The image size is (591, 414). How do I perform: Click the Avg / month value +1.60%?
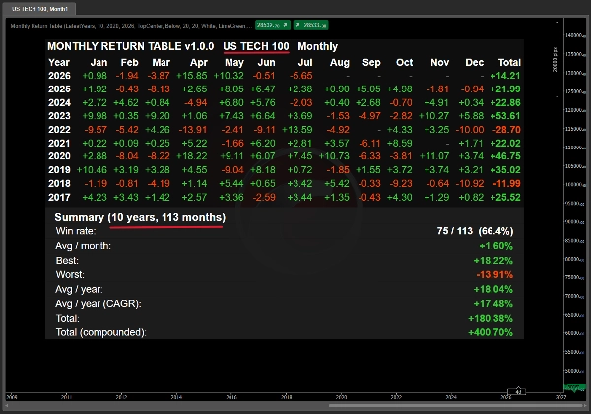[495, 246]
